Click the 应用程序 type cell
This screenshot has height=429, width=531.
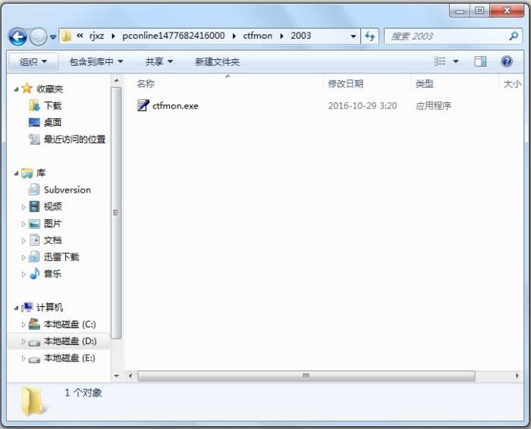[433, 106]
